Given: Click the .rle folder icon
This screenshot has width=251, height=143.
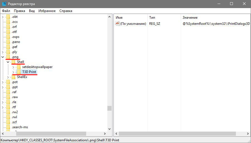Looking at the screenshot, I should pos(8,102).
